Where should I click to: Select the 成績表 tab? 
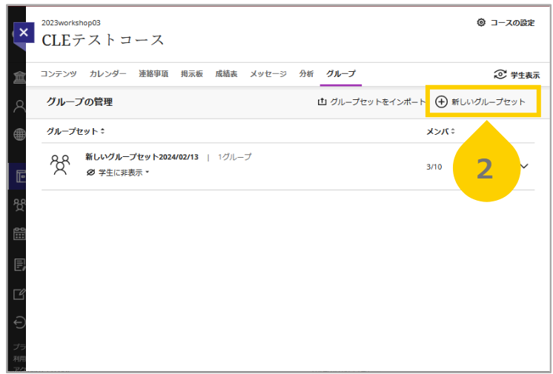point(226,73)
